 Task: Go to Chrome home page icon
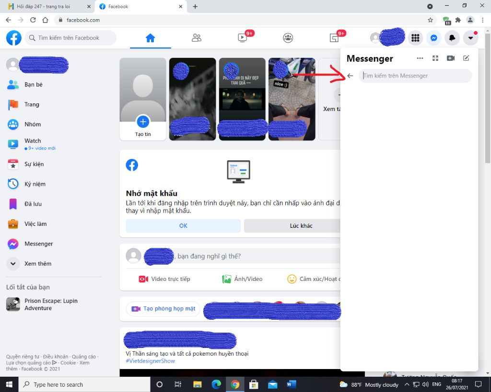coord(46,20)
